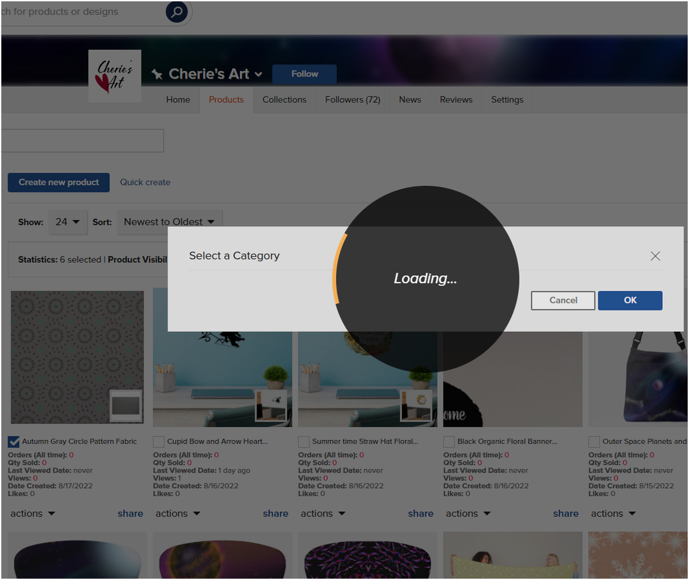Check the Cupid Bow and Arrow Heart checkbox

click(x=159, y=441)
